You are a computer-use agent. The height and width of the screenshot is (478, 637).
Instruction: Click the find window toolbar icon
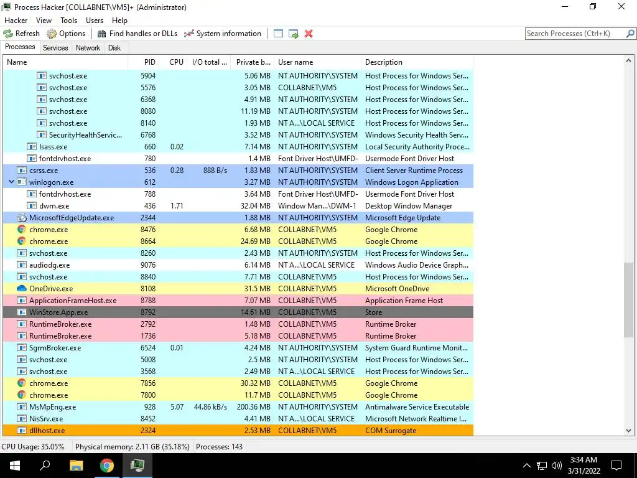(278, 34)
